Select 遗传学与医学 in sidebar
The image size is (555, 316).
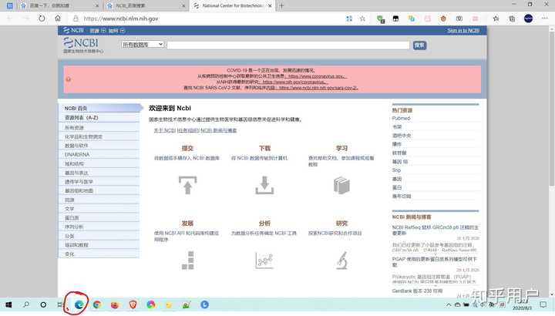(99, 182)
